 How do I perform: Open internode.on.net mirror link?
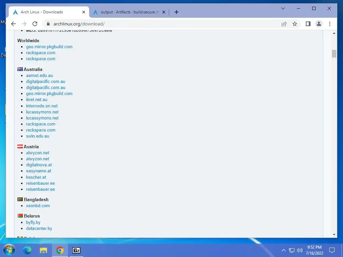click(42, 106)
